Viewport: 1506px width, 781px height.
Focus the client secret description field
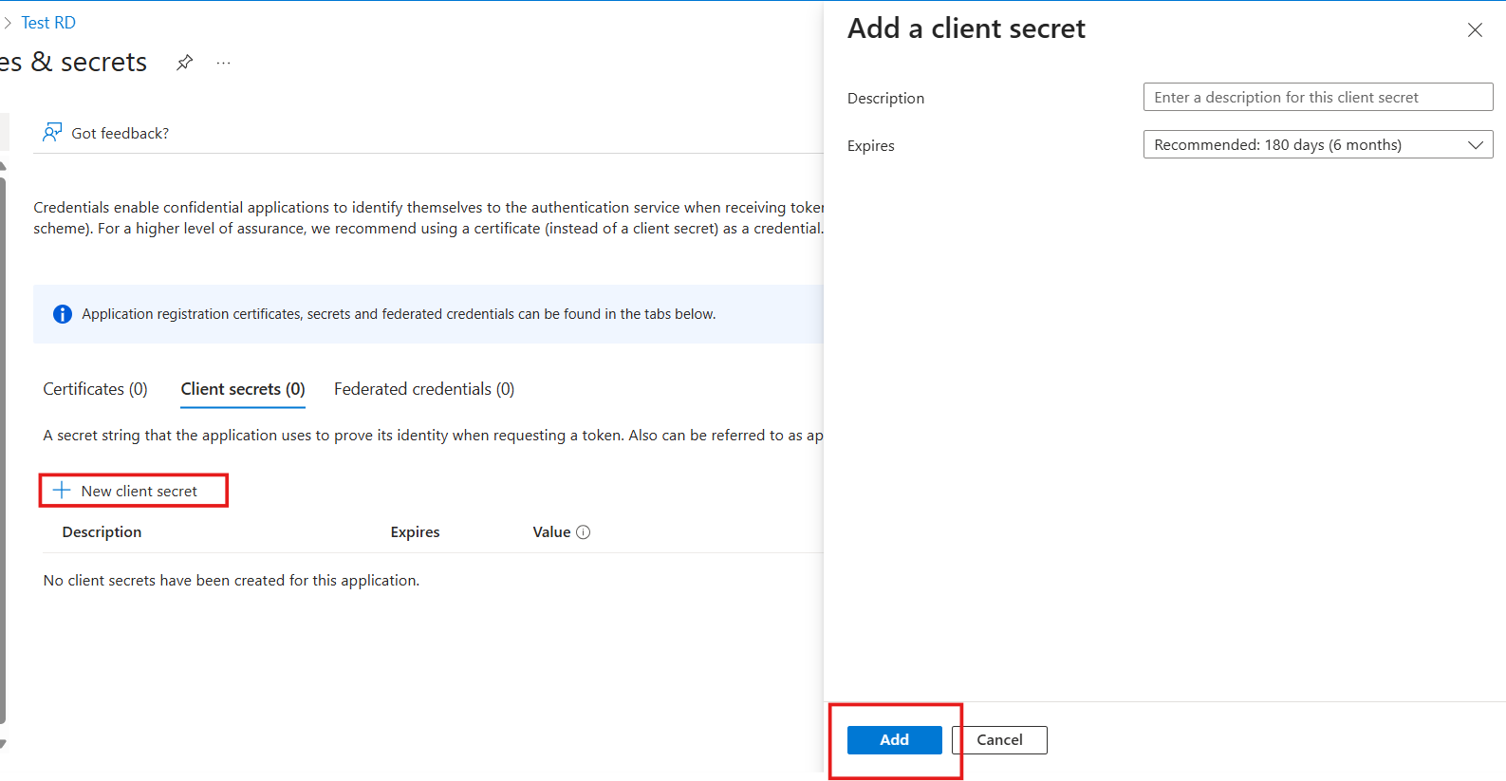click(x=1317, y=97)
